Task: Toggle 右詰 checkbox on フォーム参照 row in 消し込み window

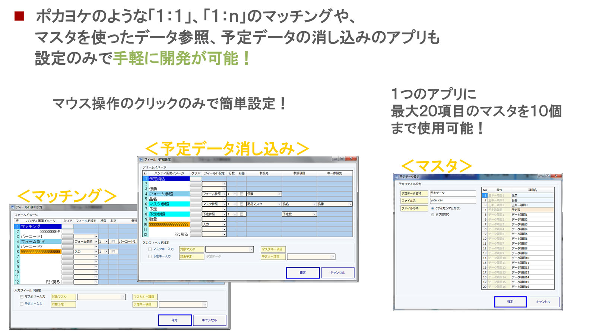Action: click(241, 194)
